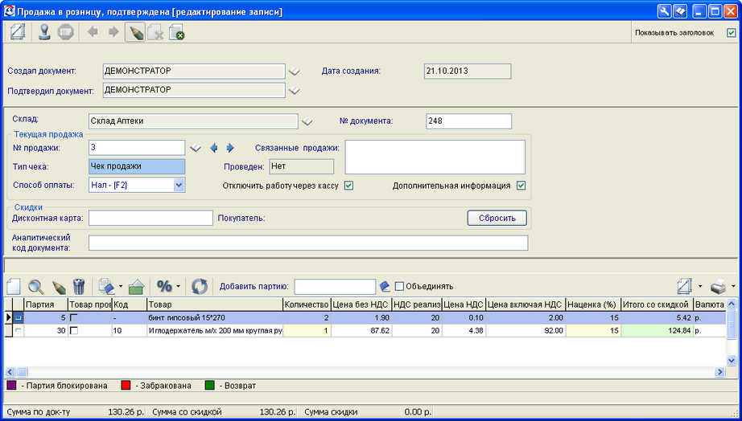Click into № документа field showing 248
Viewport: 742px width, 421px height.
click(468, 121)
